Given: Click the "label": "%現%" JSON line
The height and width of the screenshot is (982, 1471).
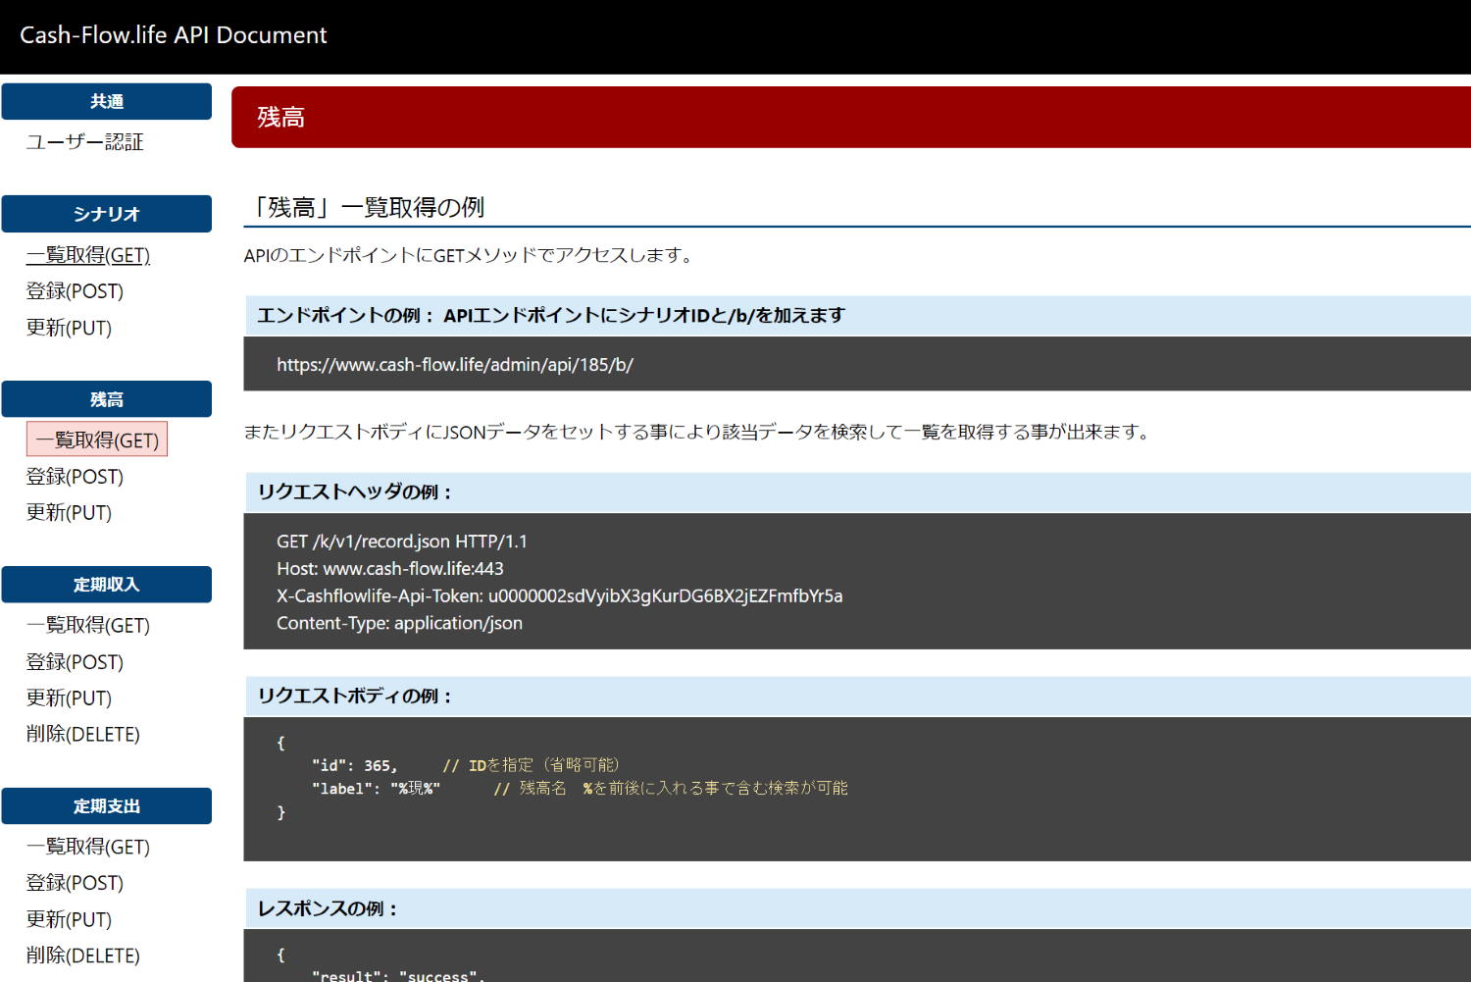Looking at the screenshot, I should tap(580, 789).
